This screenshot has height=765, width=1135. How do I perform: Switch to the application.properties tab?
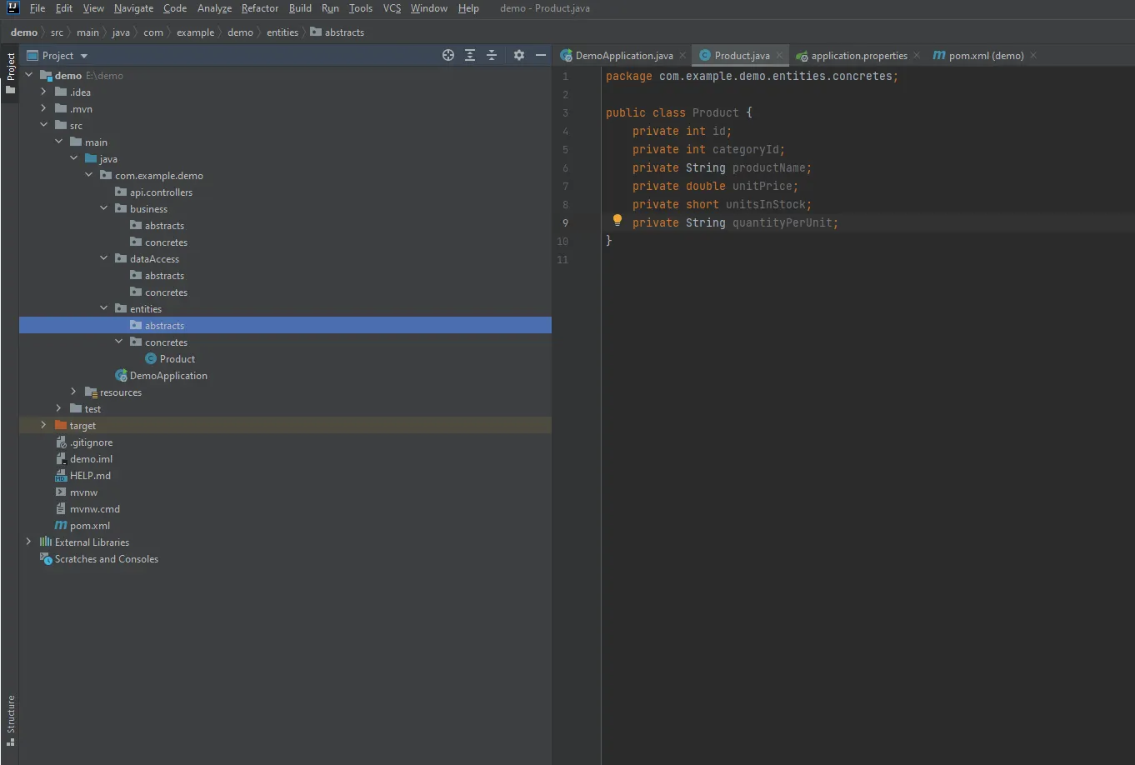click(x=859, y=56)
